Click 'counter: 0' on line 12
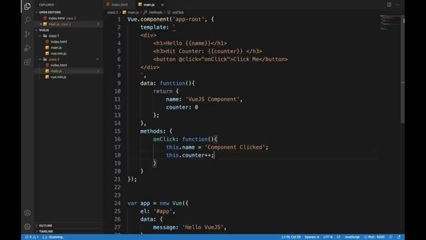Viewport: 426px width, 240px height. (182, 107)
